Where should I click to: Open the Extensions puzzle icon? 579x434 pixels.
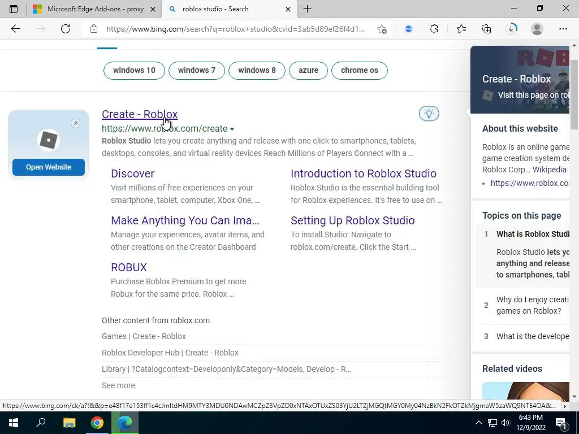pos(434,29)
